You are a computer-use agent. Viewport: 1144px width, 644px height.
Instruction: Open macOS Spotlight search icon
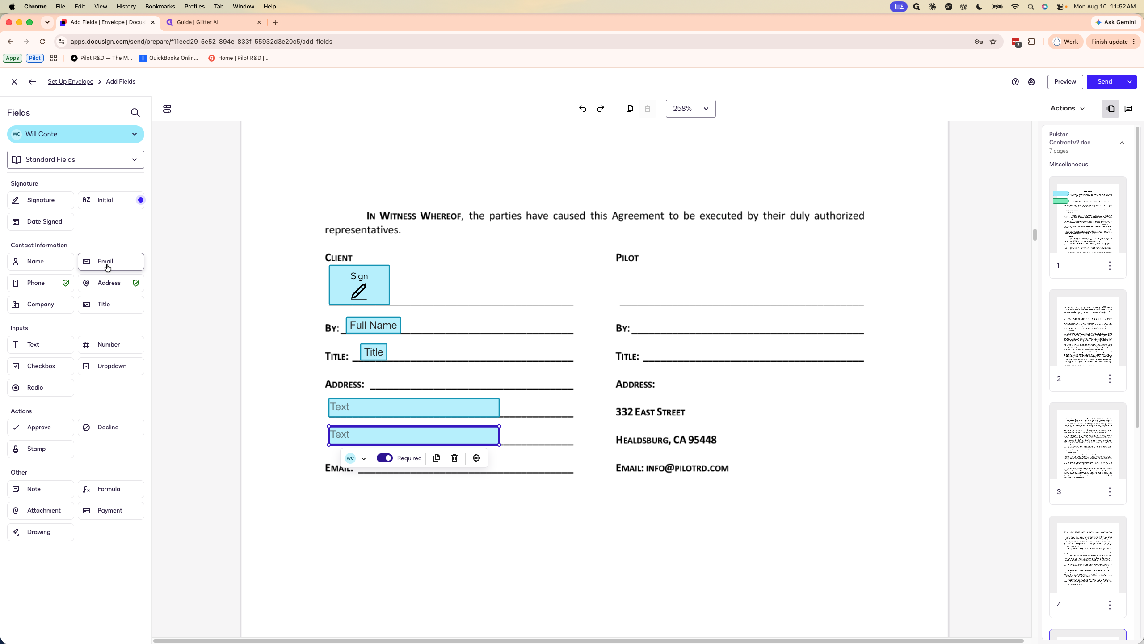(1030, 7)
